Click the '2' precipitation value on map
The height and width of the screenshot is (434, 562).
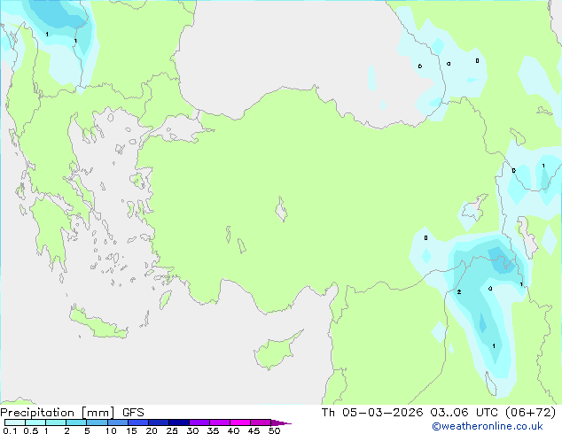coord(459,292)
